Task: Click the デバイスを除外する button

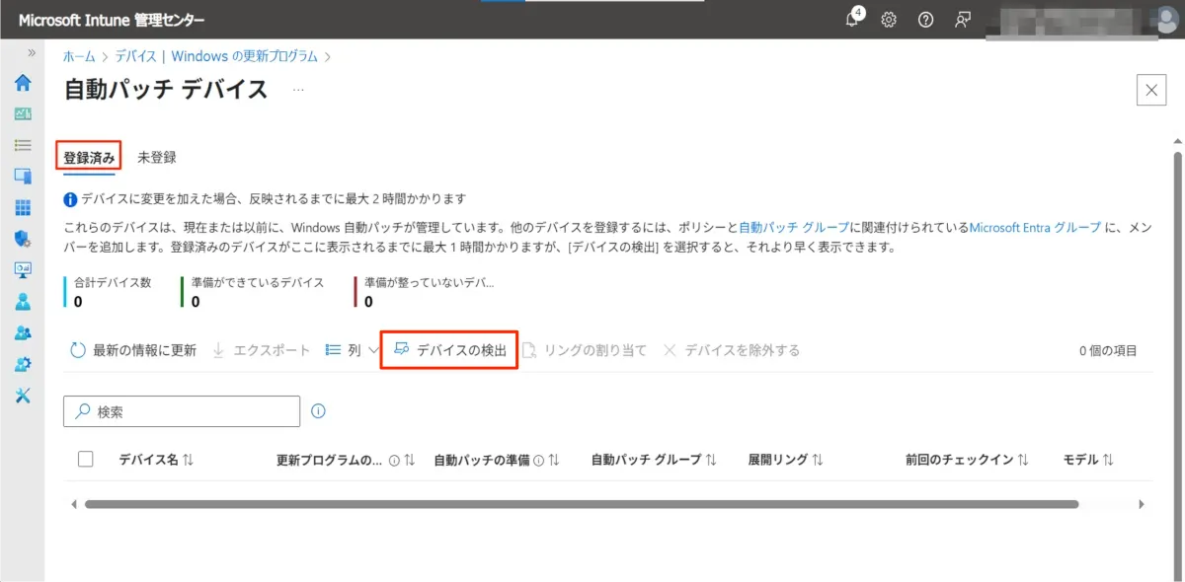Action: [x=731, y=350]
